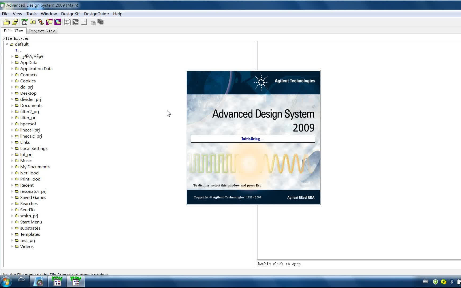Image resolution: width=461 pixels, height=288 pixels.
Task: Switch to the Project View tab
Action: point(42,31)
